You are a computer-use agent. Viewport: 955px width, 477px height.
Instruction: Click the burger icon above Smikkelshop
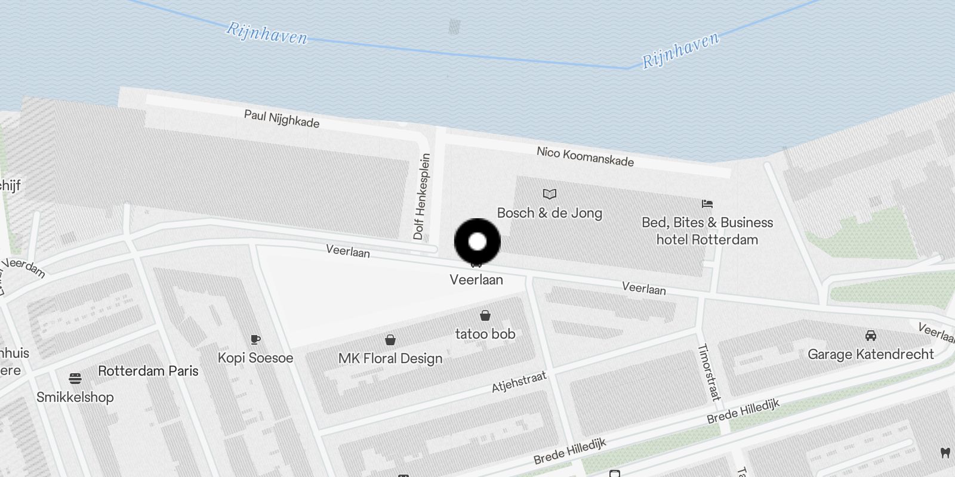75,378
